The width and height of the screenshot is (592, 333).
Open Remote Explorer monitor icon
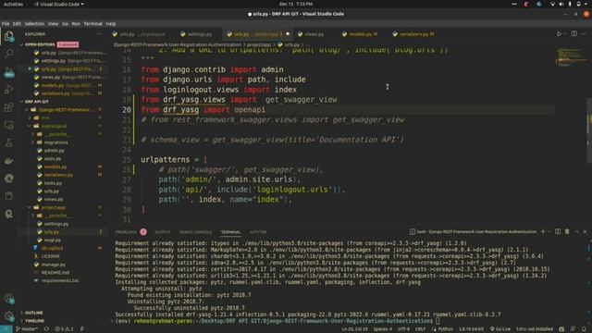click(8, 125)
